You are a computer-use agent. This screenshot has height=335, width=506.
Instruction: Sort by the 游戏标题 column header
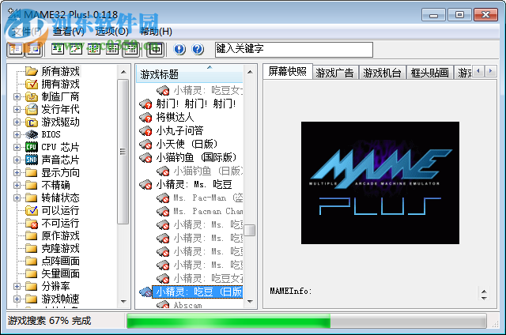[190, 74]
